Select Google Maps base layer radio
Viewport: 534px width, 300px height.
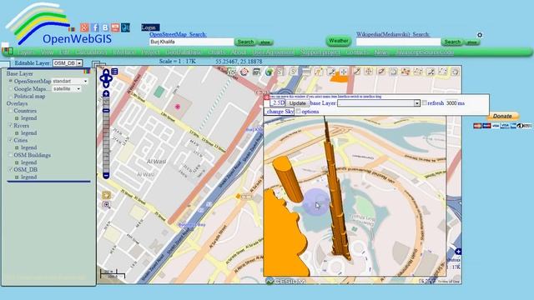[x=11, y=88]
